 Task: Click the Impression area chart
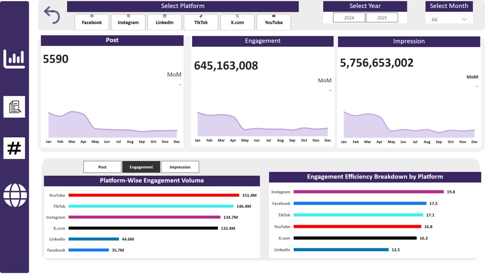409,124
